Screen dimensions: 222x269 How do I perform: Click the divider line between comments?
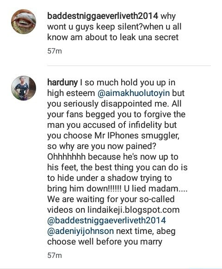129,66
